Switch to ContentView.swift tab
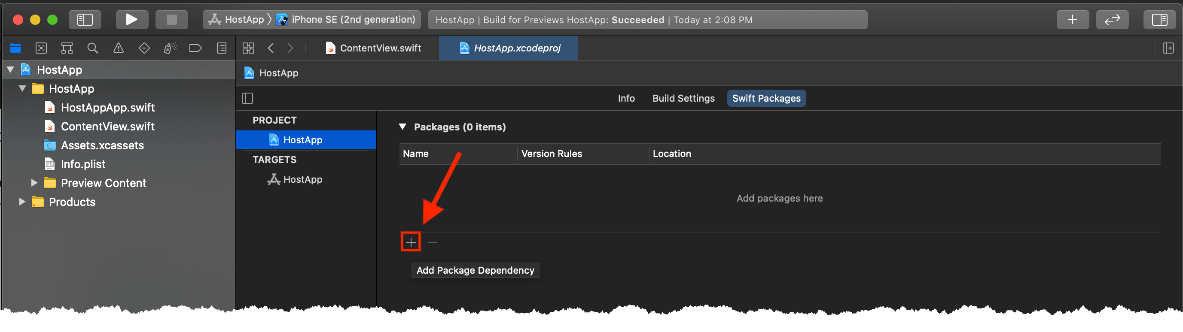The width and height of the screenshot is (1183, 332). 374,48
